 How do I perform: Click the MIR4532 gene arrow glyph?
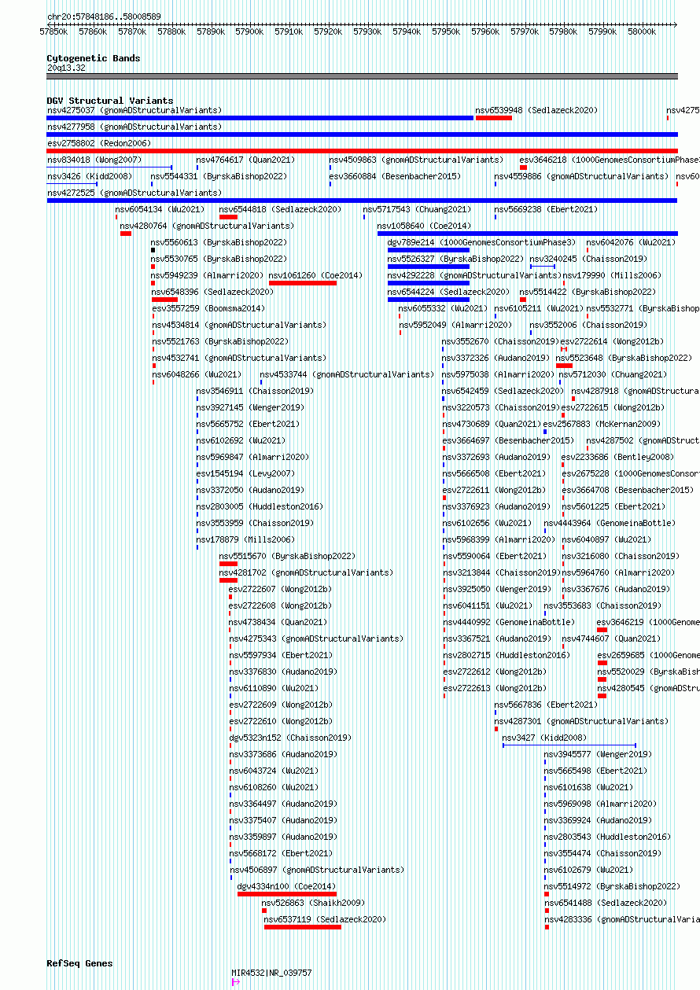pyautogui.click(x=235, y=982)
